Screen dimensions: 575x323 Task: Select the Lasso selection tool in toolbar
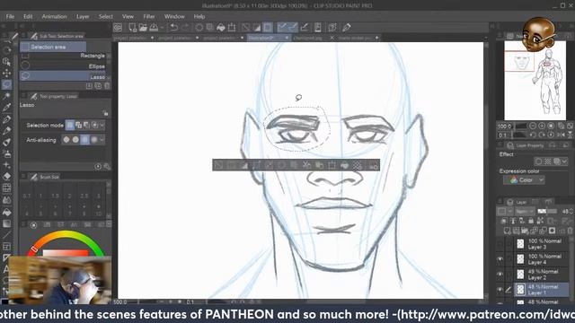tap(6, 84)
